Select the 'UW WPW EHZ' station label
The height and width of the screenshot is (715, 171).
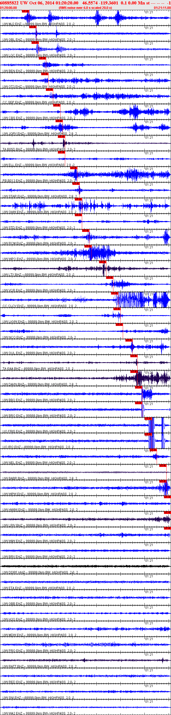[13, 495]
